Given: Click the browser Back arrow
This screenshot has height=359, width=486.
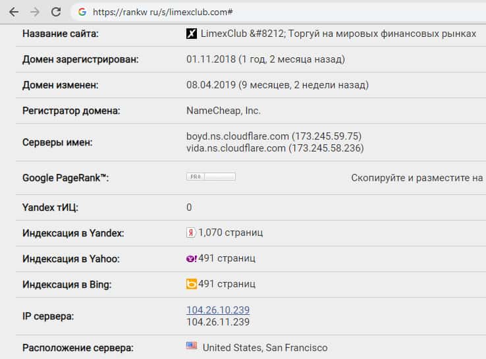Looking at the screenshot, I should coord(13,12).
